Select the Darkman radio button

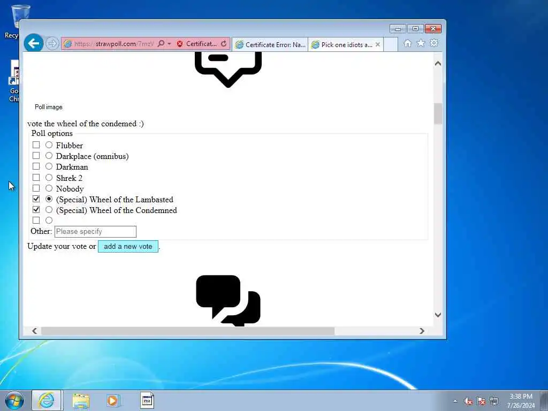[x=49, y=166]
